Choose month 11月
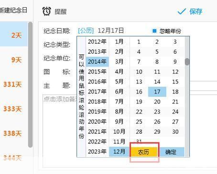 (119, 141)
